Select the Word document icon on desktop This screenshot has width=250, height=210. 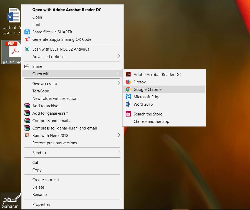pyautogui.click(x=13, y=15)
